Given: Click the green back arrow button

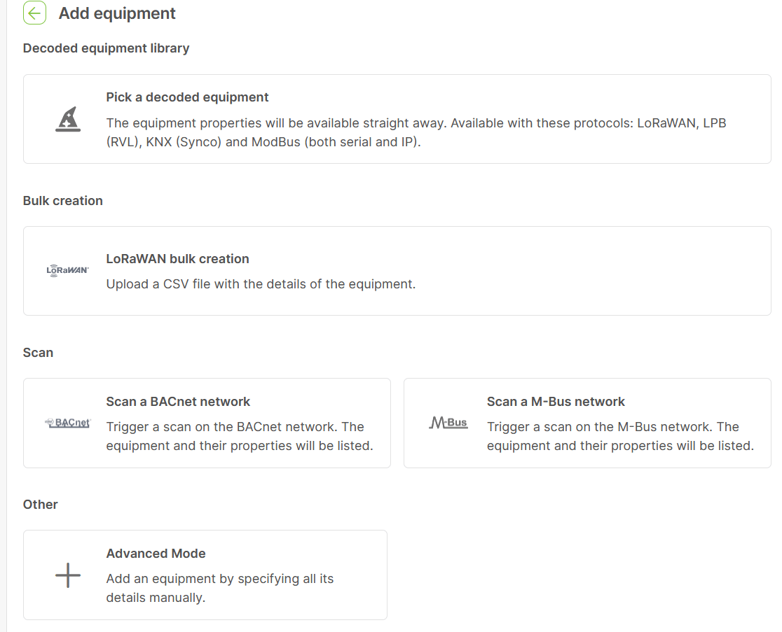Looking at the screenshot, I should (34, 13).
